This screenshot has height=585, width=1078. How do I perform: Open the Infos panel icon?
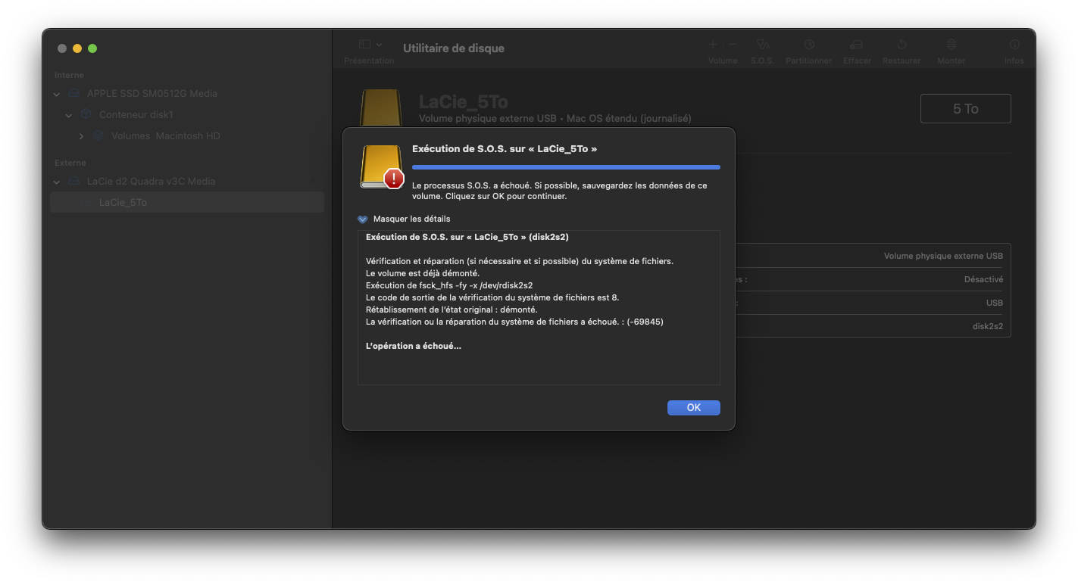tap(1014, 45)
